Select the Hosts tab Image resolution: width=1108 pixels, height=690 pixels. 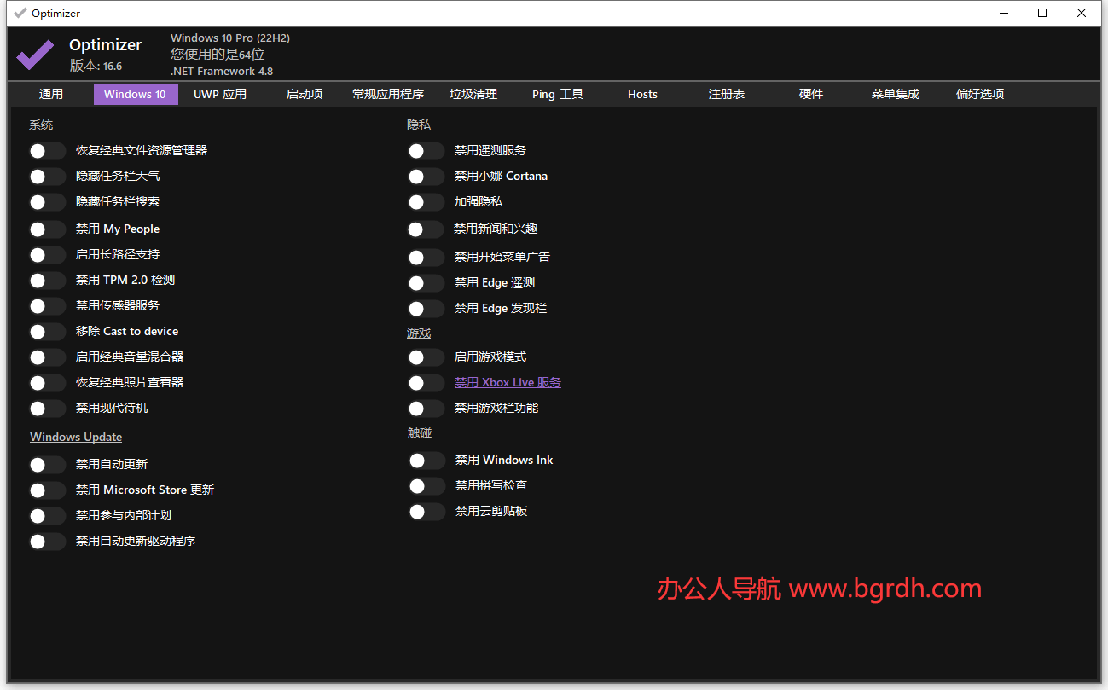pyautogui.click(x=642, y=94)
